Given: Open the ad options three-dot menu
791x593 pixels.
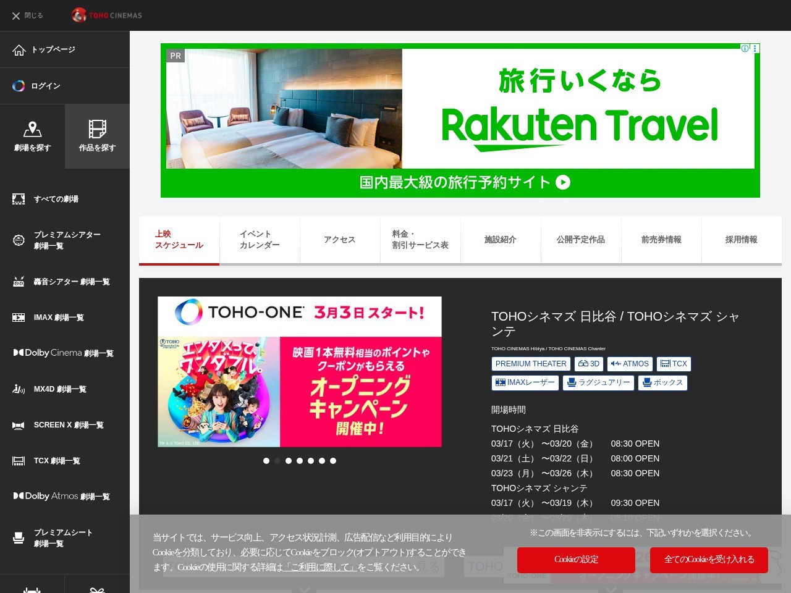Looking at the screenshot, I should pyautogui.click(x=754, y=48).
